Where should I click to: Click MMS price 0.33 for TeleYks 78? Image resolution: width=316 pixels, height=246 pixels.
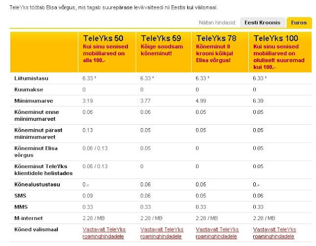(201, 207)
